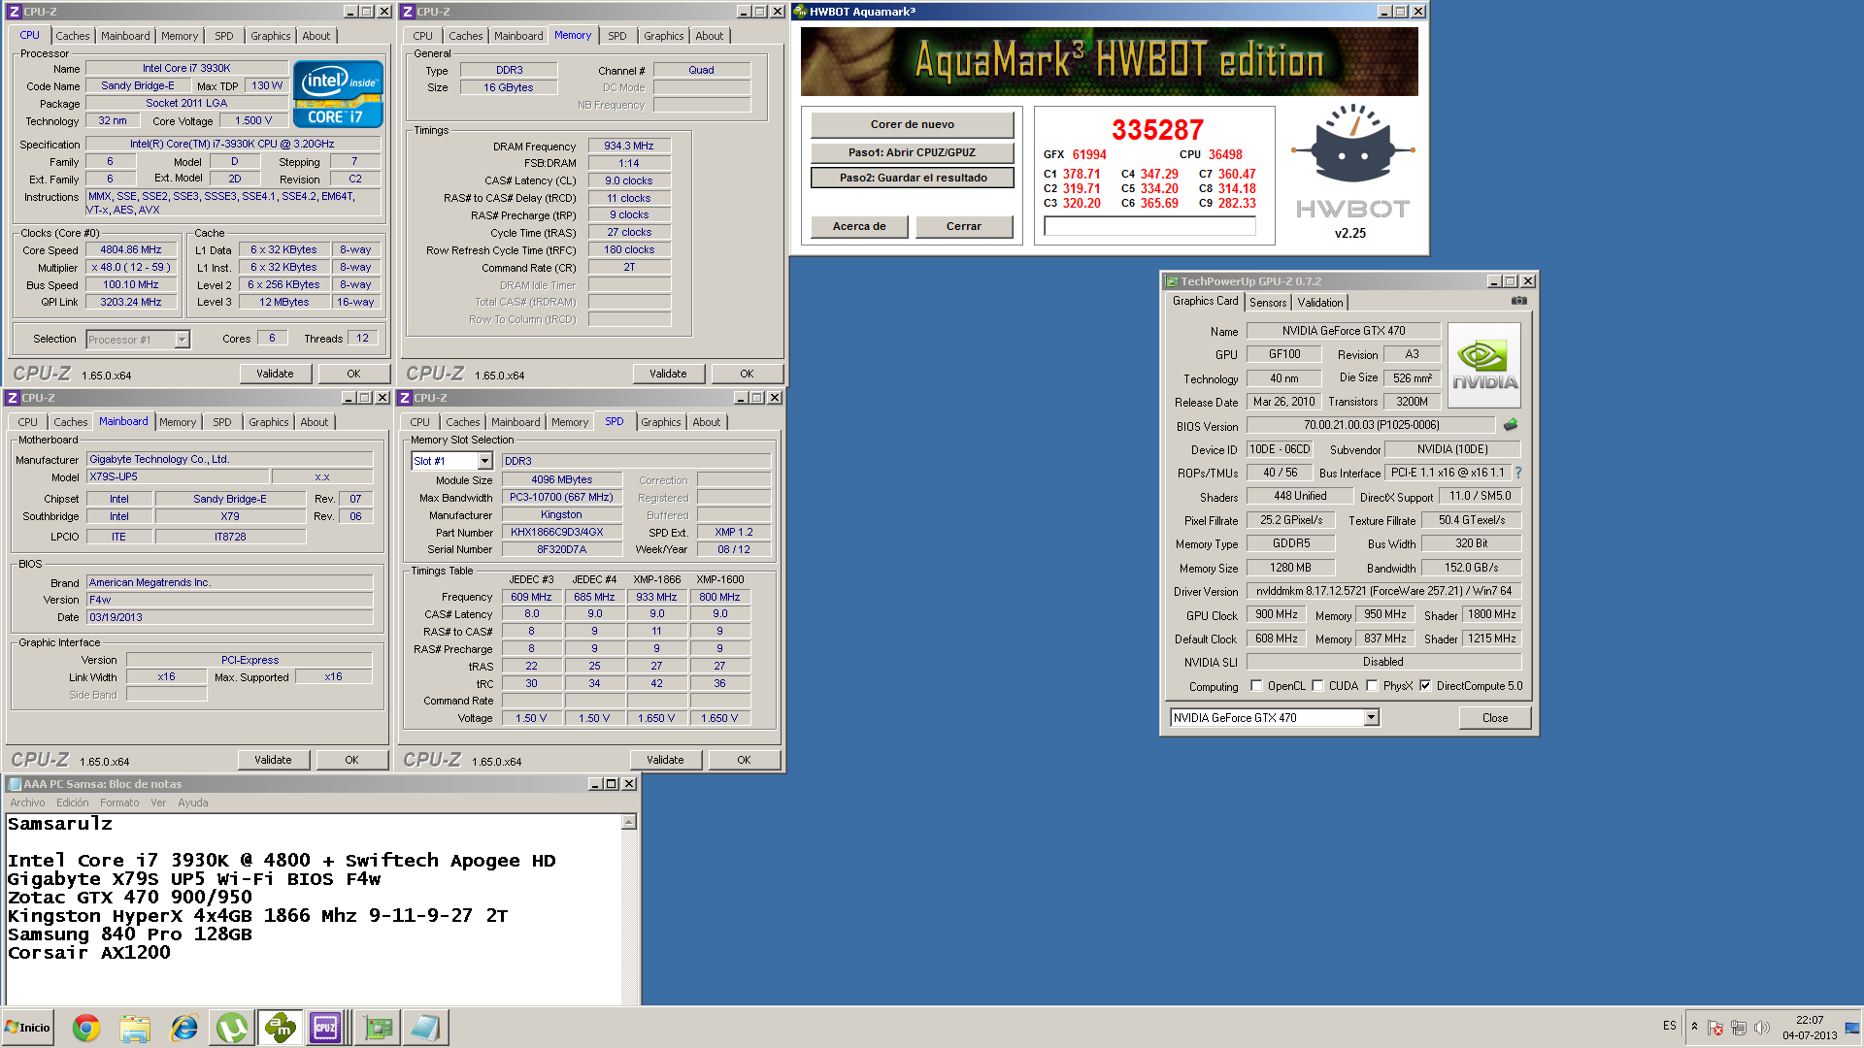Screen dimensions: 1864x1048
Task: Click the Intel Core i7 logo in CPU-Z
Action: point(338,94)
